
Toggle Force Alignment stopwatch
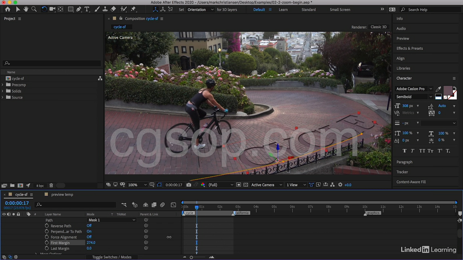pyautogui.click(x=47, y=237)
